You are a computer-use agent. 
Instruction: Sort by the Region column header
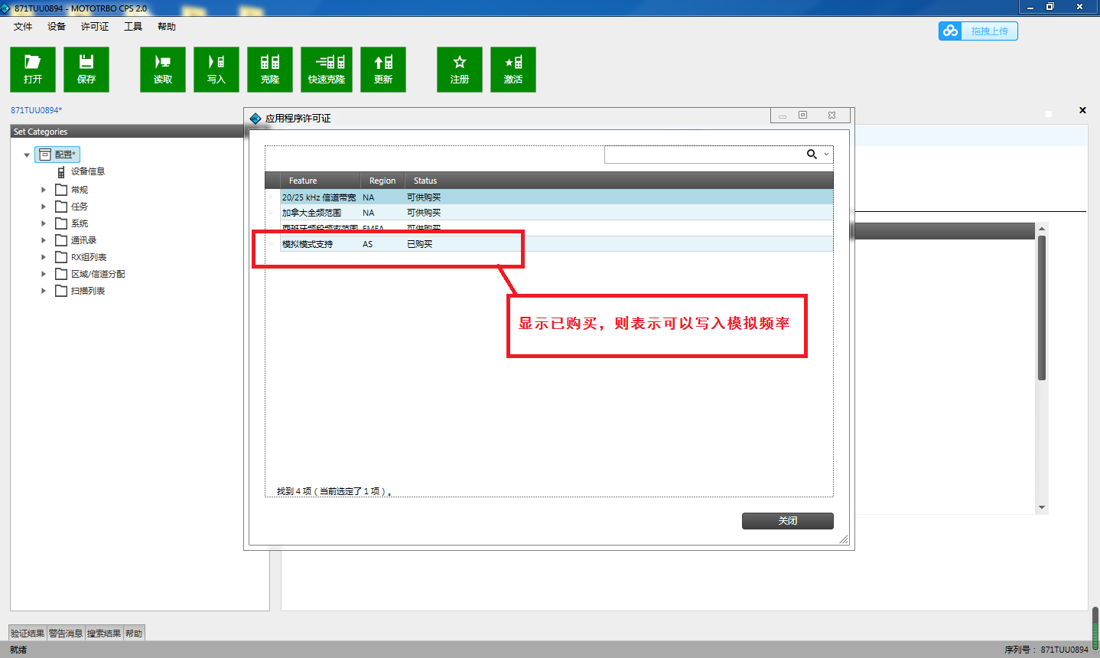click(x=382, y=181)
